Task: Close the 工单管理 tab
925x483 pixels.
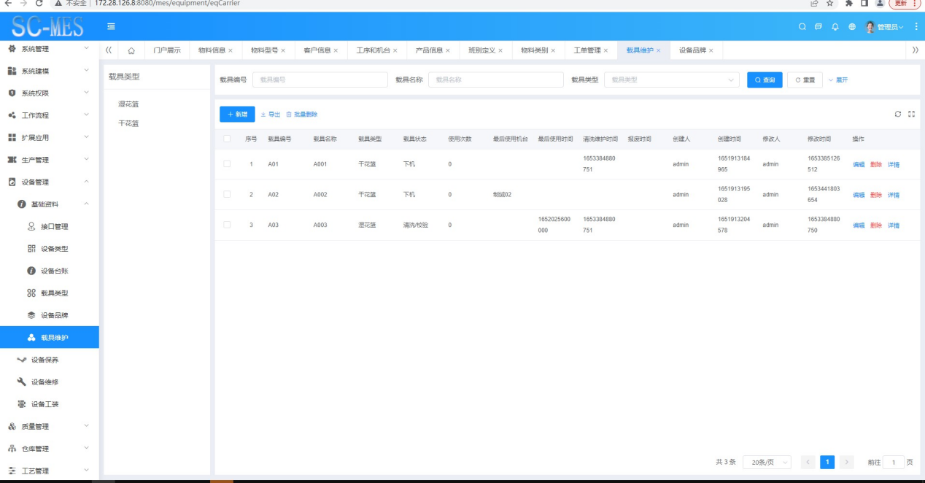Action: click(605, 50)
